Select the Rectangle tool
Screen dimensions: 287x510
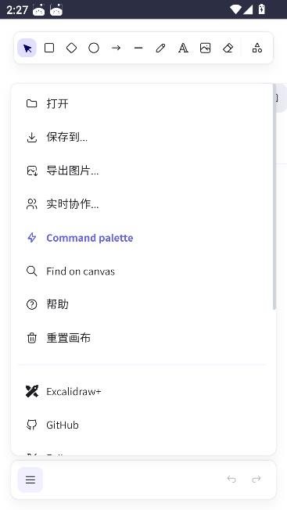pyautogui.click(x=49, y=48)
